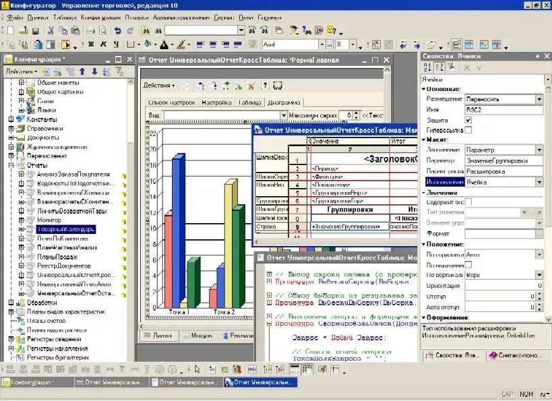Open the Действия menu in the report form window
Image resolution: width=552 pixels, height=401 pixels.
[x=159, y=86]
